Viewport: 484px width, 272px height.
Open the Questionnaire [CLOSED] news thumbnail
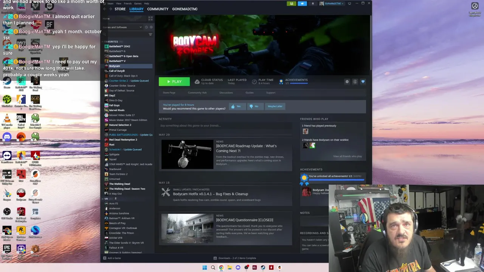tap(187, 229)
